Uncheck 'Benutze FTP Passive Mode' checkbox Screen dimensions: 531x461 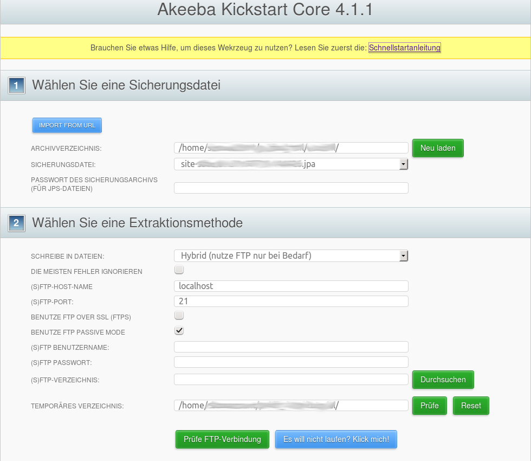point(179,331)
